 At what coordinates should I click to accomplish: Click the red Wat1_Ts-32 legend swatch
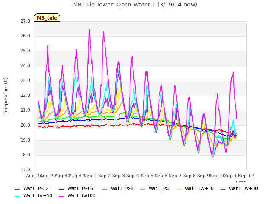(x=17, y=189)
